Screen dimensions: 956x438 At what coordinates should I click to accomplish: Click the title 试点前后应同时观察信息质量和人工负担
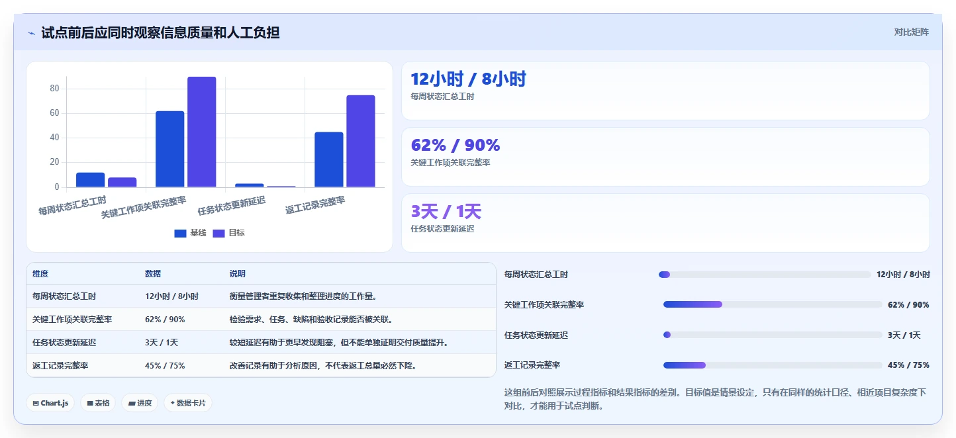[x=160, y=32]
